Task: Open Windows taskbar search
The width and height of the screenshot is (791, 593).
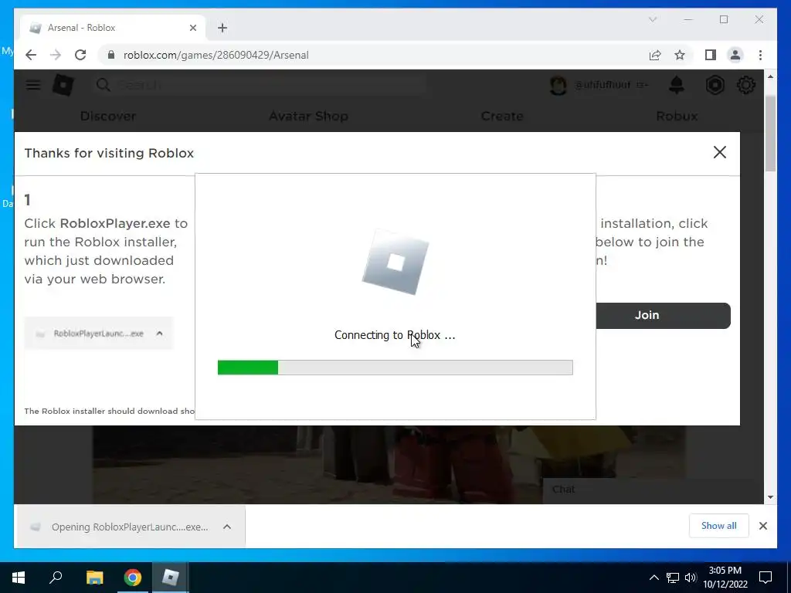Action: [x=56, y=578]
